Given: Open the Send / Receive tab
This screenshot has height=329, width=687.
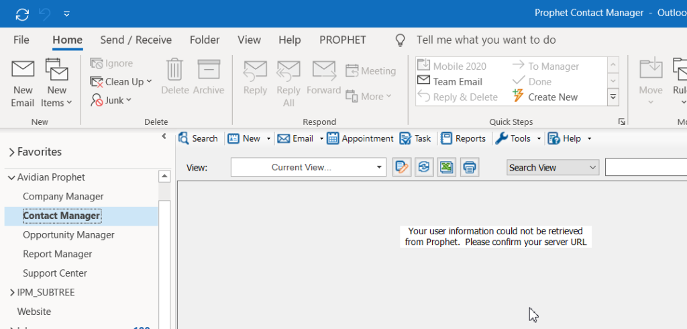Looking at the screenshot, I should (136, 40).
